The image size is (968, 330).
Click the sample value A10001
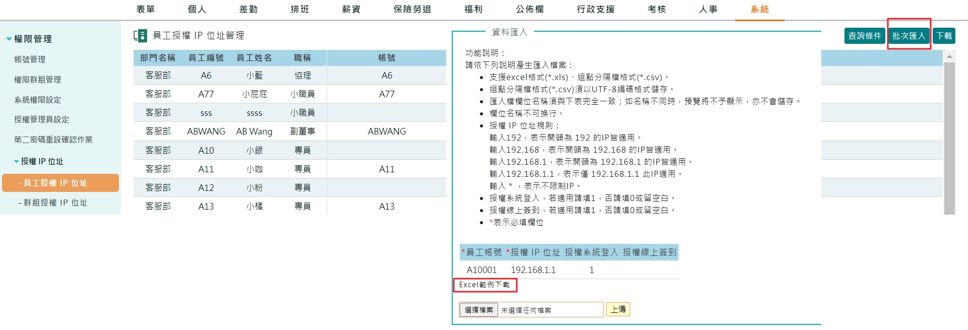click(x=481, y=270)
